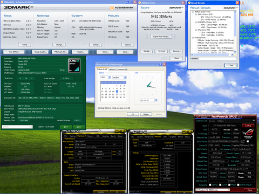Switch to the Internet idő tab
This screenshot has height=194, width=259.
point(122,70)
